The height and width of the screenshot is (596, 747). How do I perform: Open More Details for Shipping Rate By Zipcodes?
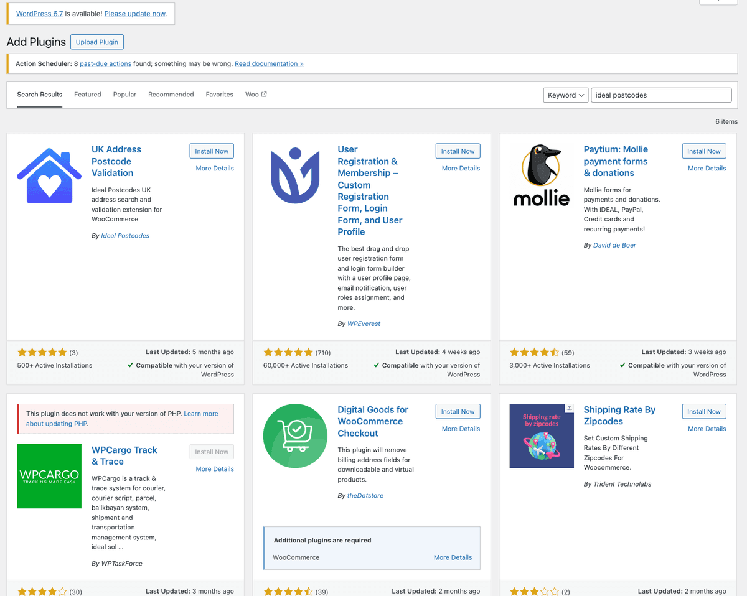coord(707,429)
